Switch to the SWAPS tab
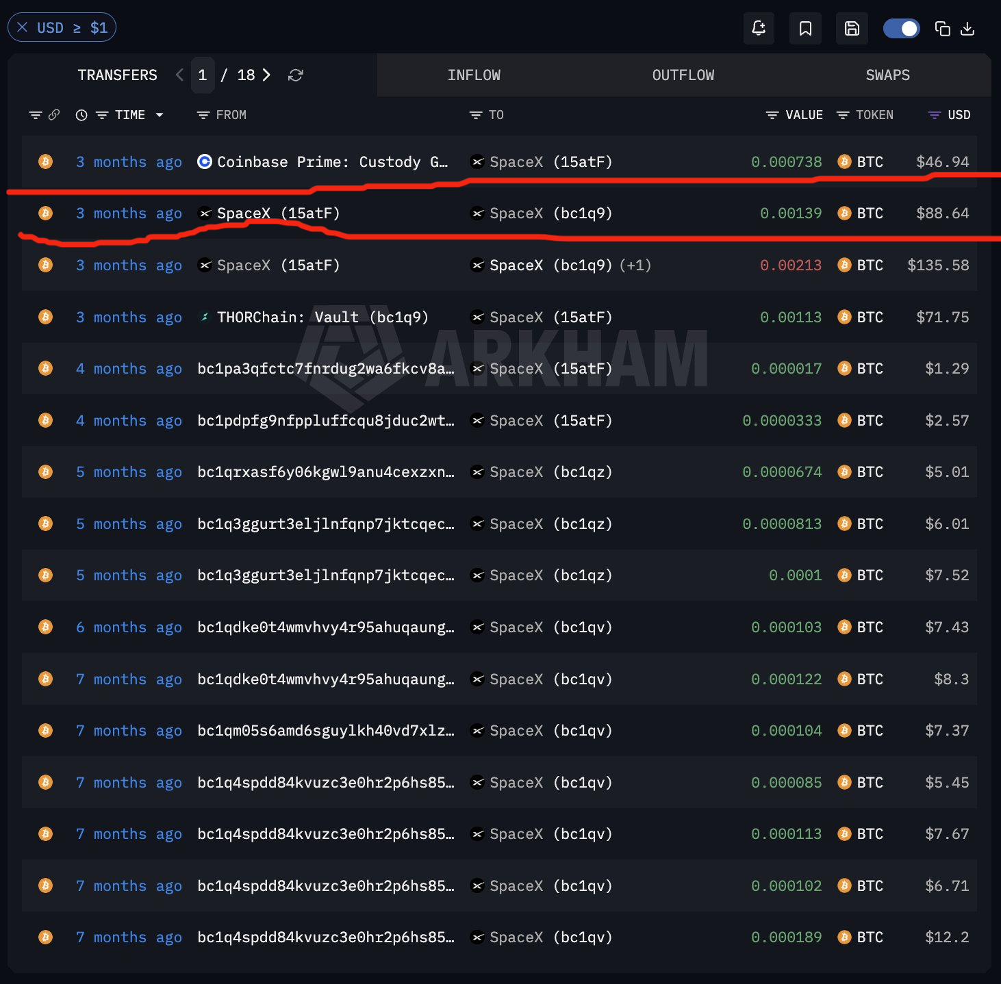 (887, 75)
